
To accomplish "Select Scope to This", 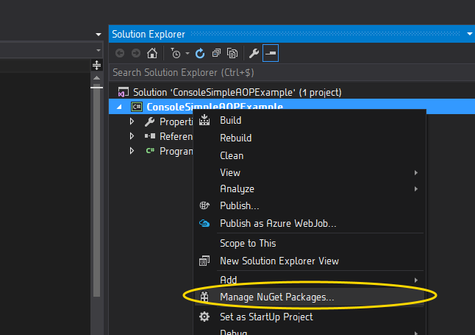I will click(310, 244).
